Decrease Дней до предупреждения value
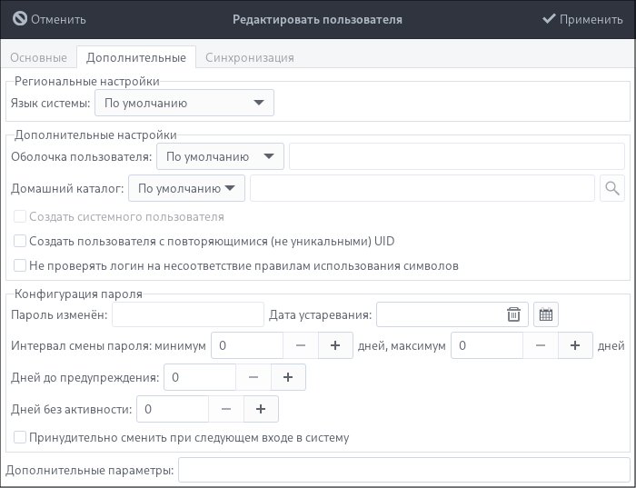This screenshot has width=636, height=488. (253, 377)
